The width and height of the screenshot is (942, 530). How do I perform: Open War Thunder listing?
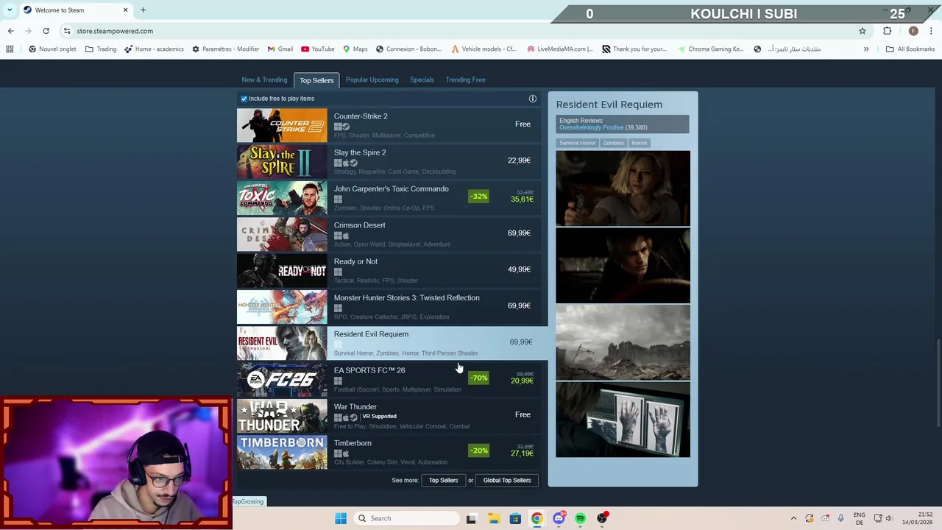(389, 415)
